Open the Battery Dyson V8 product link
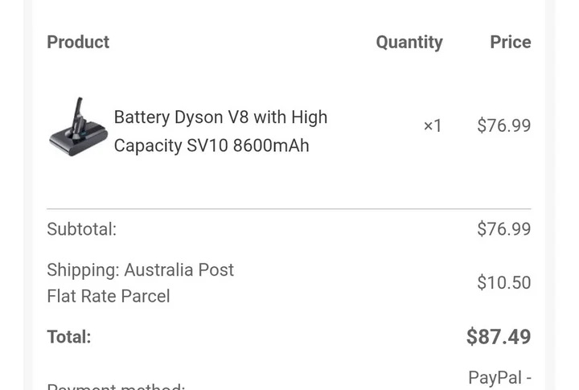 coord(220,117)
